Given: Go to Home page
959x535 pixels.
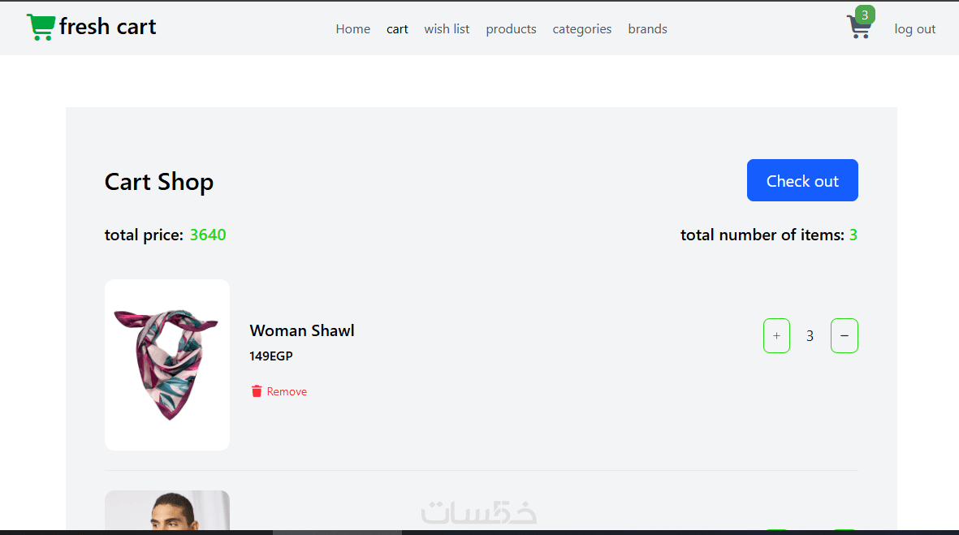Looking at the screenshot, I should point(353,28).
